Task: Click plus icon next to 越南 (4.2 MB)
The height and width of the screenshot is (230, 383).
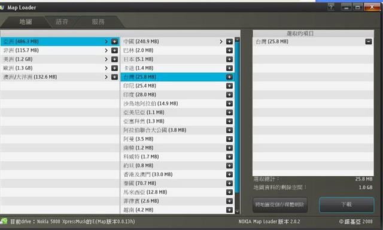Action: click(229, 210)
